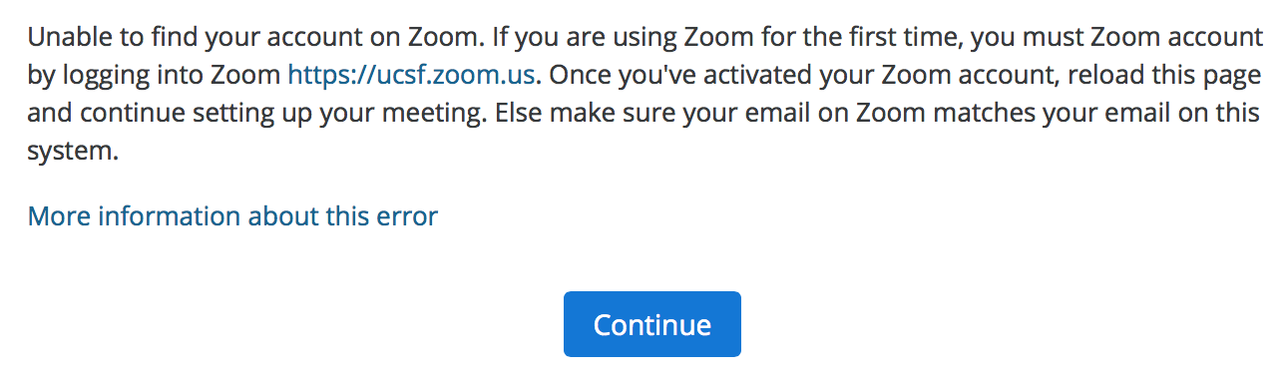
Task: Open the https://ucsf.zoom.us link
Action: (x=413, y=74)
